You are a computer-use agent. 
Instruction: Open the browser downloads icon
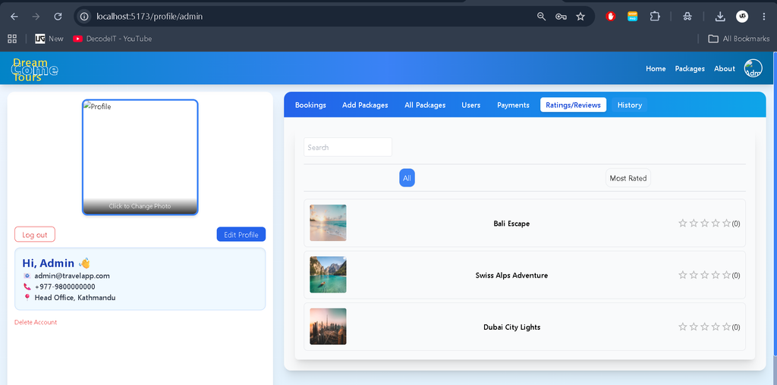(719, 17)
